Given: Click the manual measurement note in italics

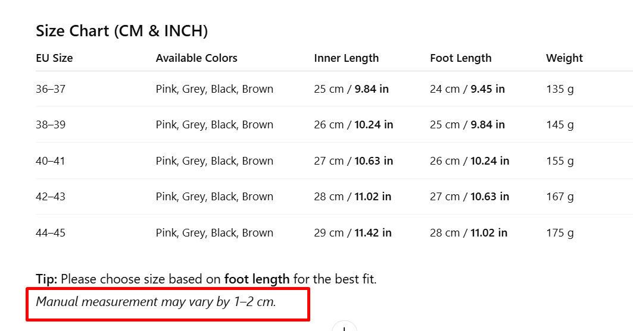Looking at the screenshot, I should (156, 302).
